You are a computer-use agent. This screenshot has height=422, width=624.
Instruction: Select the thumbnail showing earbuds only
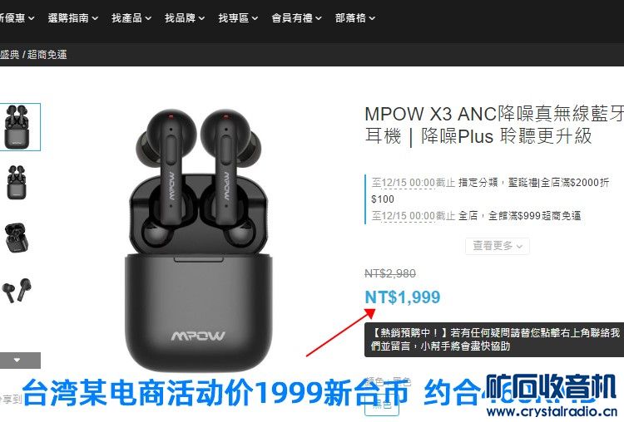click(17, 290)
